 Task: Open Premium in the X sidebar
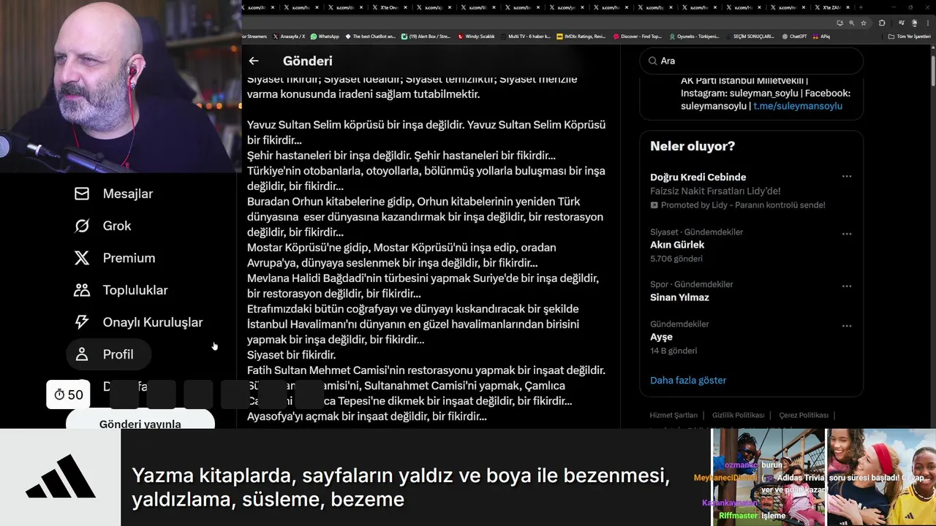tap(115, 258)
